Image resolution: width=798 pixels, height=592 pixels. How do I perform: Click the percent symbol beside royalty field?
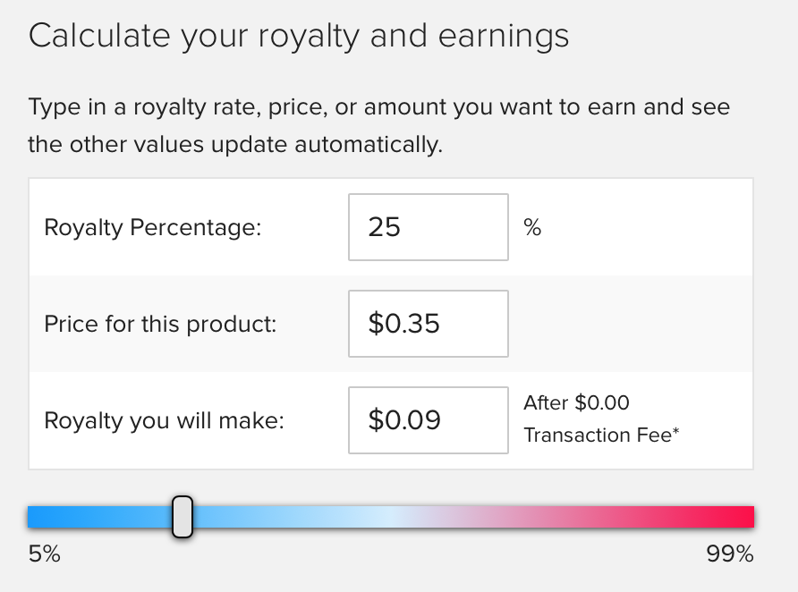point(532,227)
